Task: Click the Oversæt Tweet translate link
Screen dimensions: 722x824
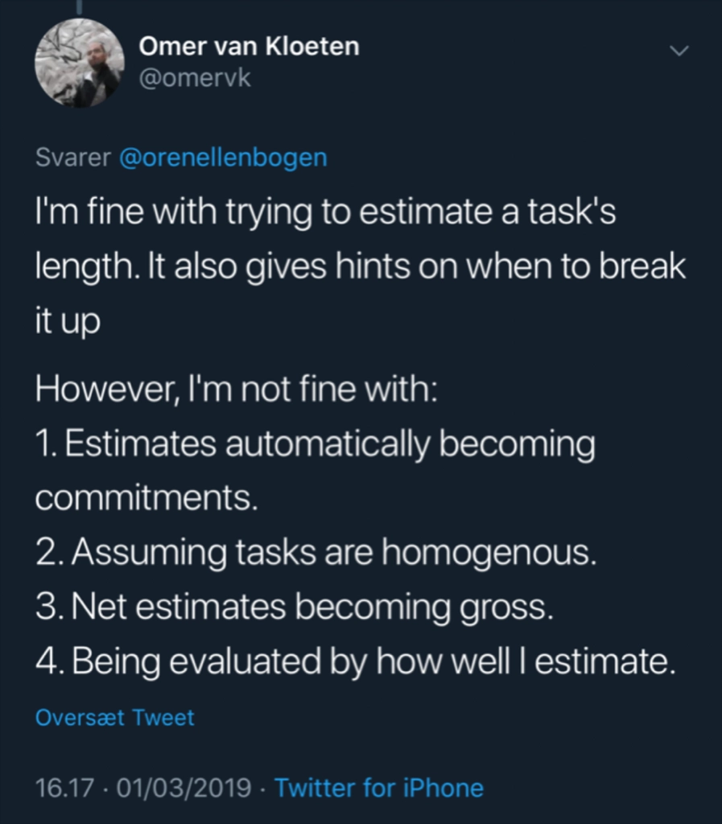Action: (114, 717)
